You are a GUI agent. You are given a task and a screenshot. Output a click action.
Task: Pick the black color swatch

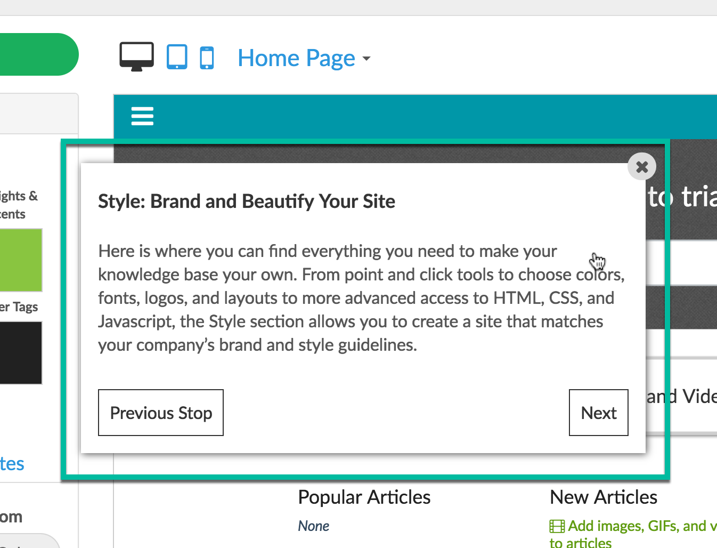coord(21,353)
